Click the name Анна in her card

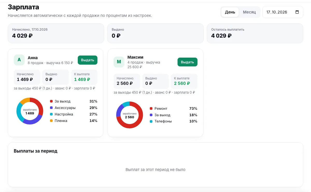coord(33,58)
